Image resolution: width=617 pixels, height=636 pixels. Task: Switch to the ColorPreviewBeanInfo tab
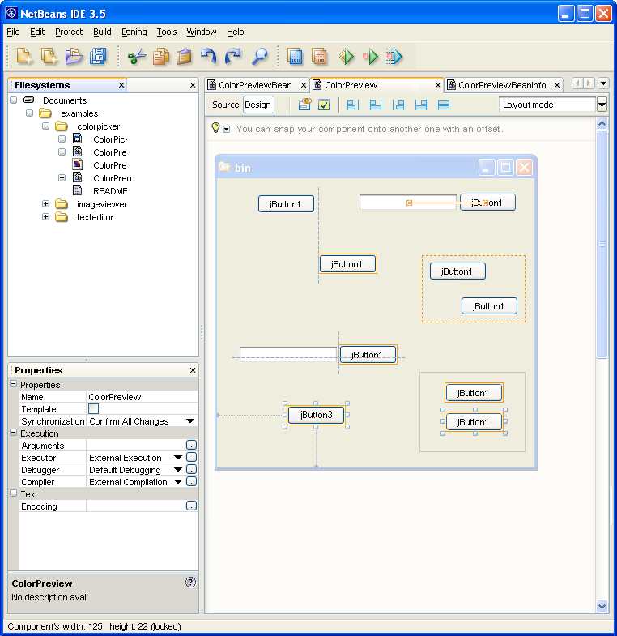(x=502, y=85)
